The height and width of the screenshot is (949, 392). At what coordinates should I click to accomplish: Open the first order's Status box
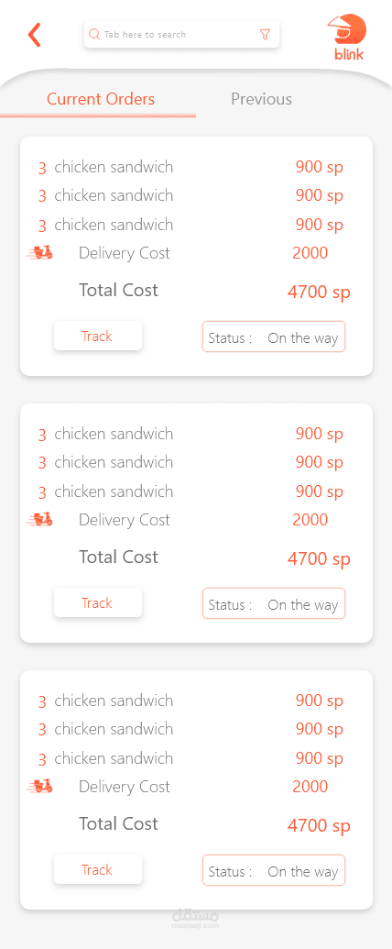(x=274, y=337)
